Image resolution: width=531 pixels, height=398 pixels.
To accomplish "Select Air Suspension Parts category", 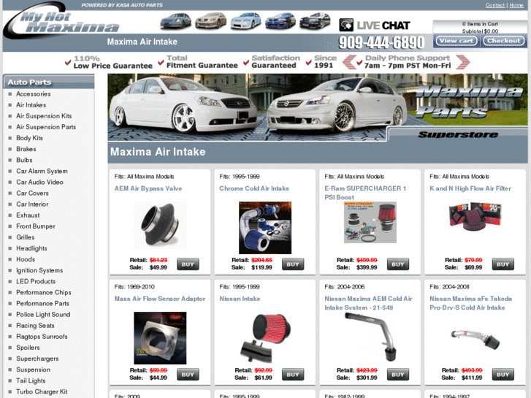I will [46, 127].
